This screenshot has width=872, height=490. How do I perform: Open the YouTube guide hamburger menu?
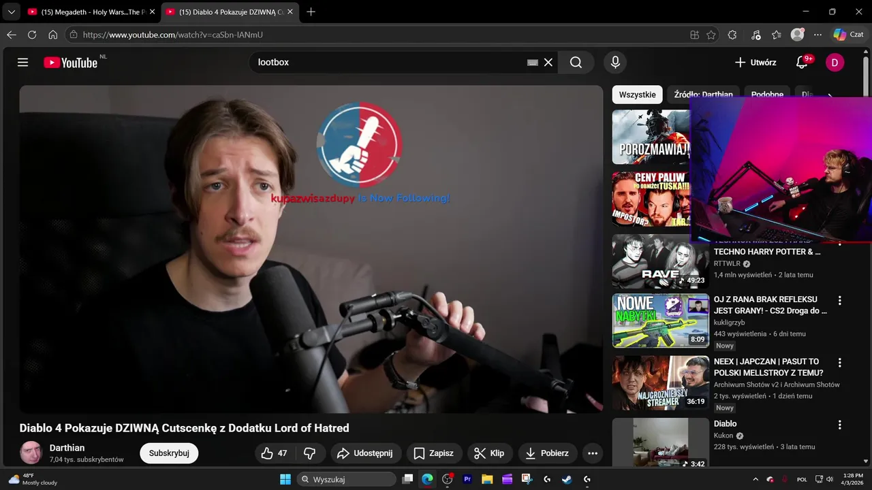pyautogui.click(x=22, y=62)
